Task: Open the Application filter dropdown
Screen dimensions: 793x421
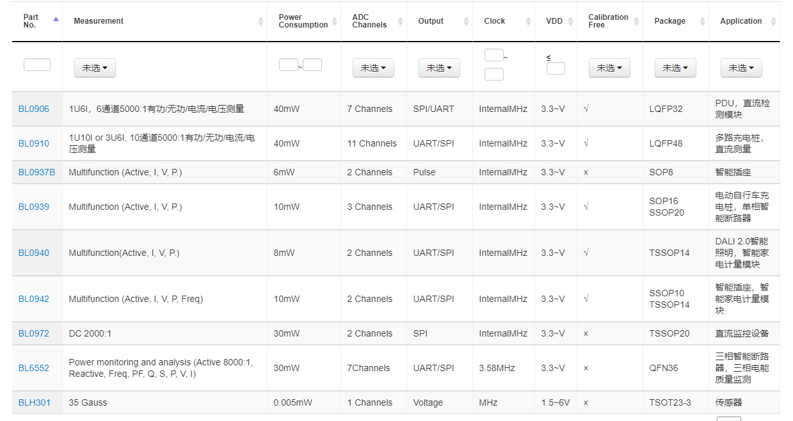Action: click(x=741, y=67)
